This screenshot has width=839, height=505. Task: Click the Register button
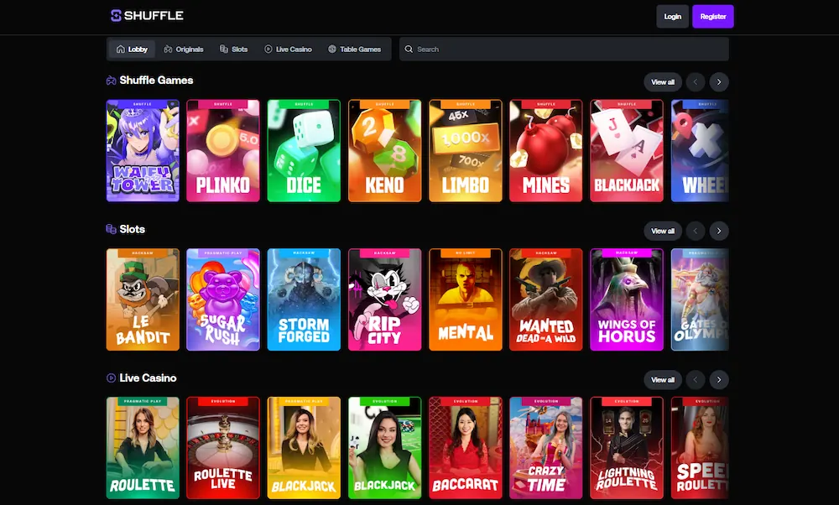(713, 15)
